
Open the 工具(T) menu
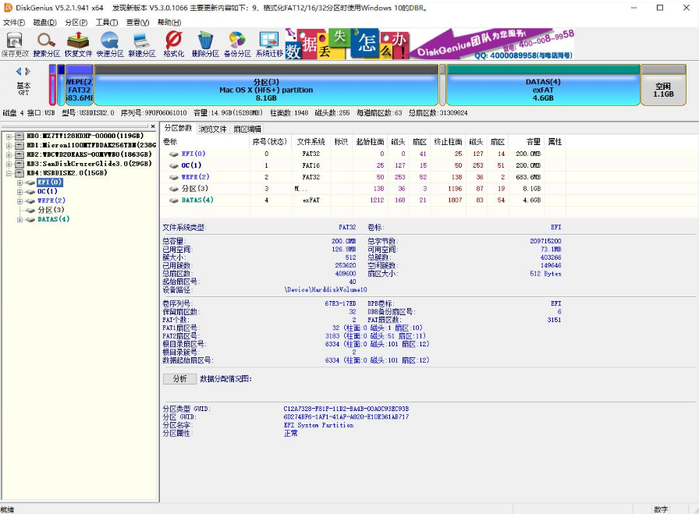(106, 23)
